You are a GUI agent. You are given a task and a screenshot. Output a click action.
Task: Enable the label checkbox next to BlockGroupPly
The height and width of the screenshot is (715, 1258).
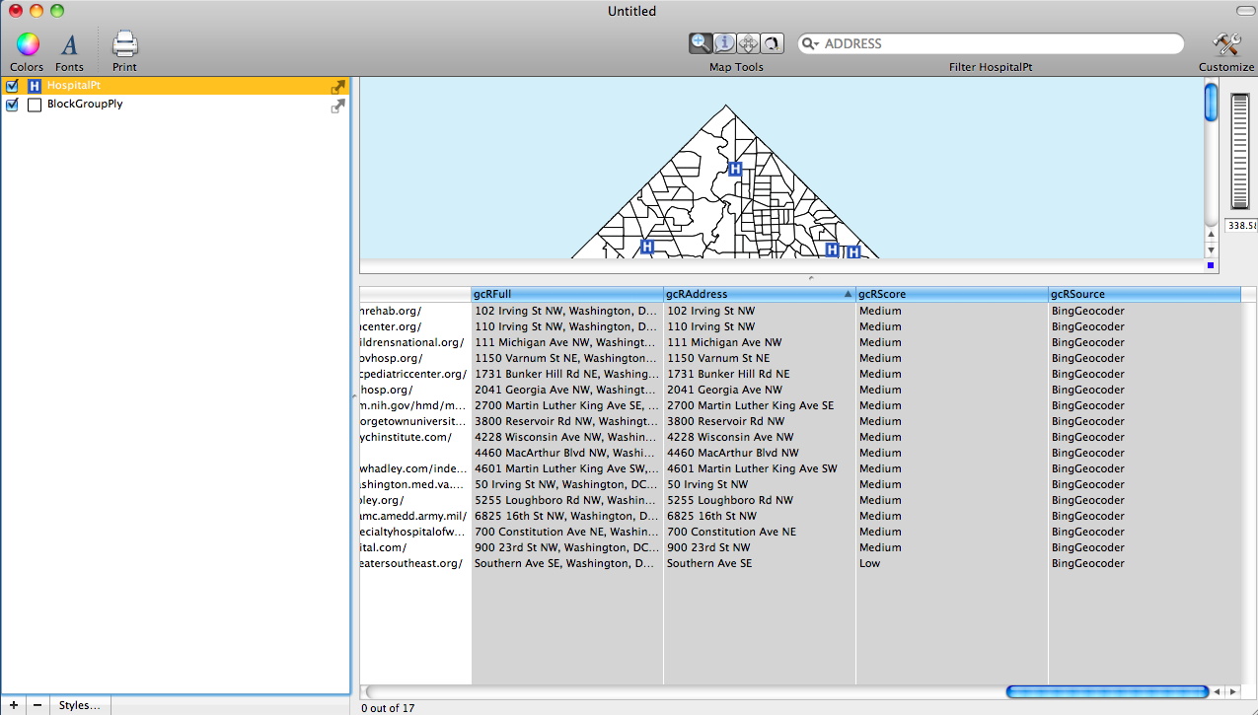[35, 104]
